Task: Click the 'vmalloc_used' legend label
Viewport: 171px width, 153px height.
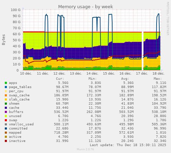Action: pyautogui.click(x=21, y=124)
